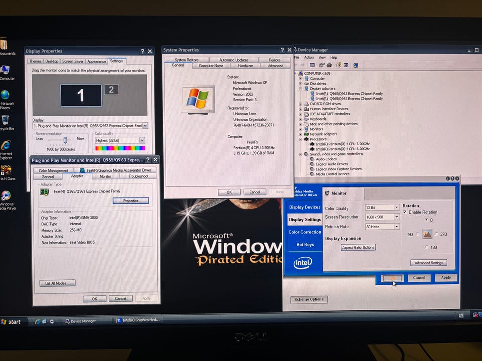
Task: Click the color quality spectrum bar
Action: 120,148
